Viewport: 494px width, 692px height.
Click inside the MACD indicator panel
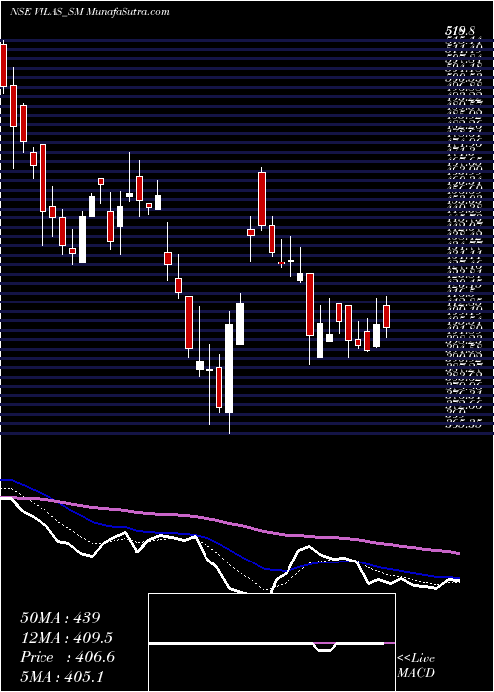(x=272, y=643)
